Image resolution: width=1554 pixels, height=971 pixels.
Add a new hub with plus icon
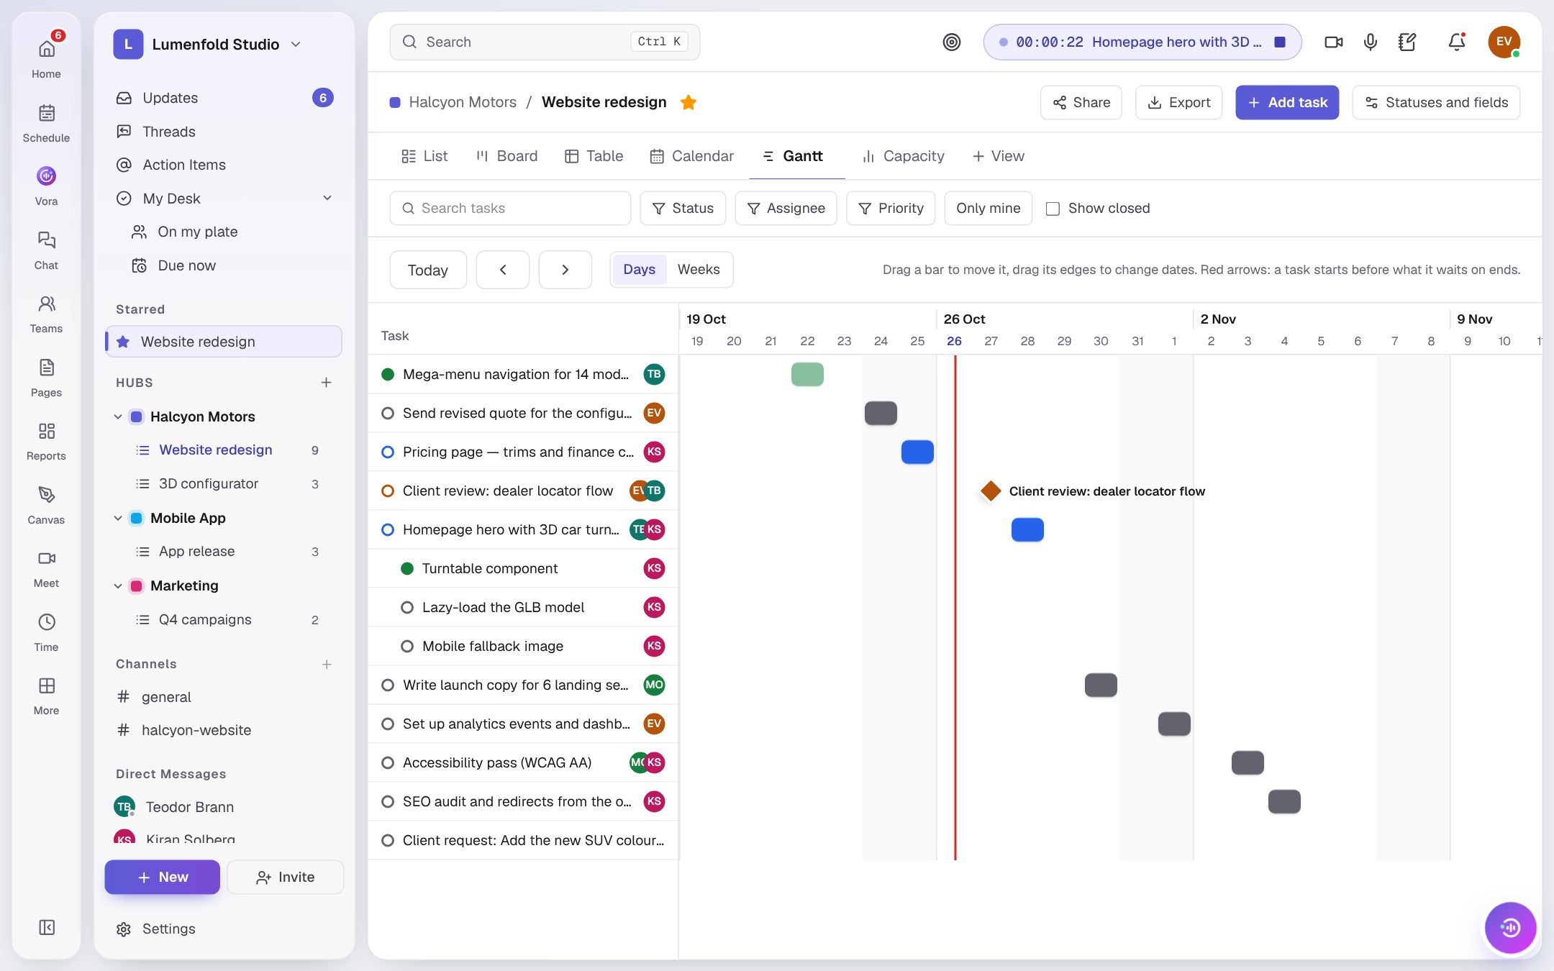tap(326, 382)
